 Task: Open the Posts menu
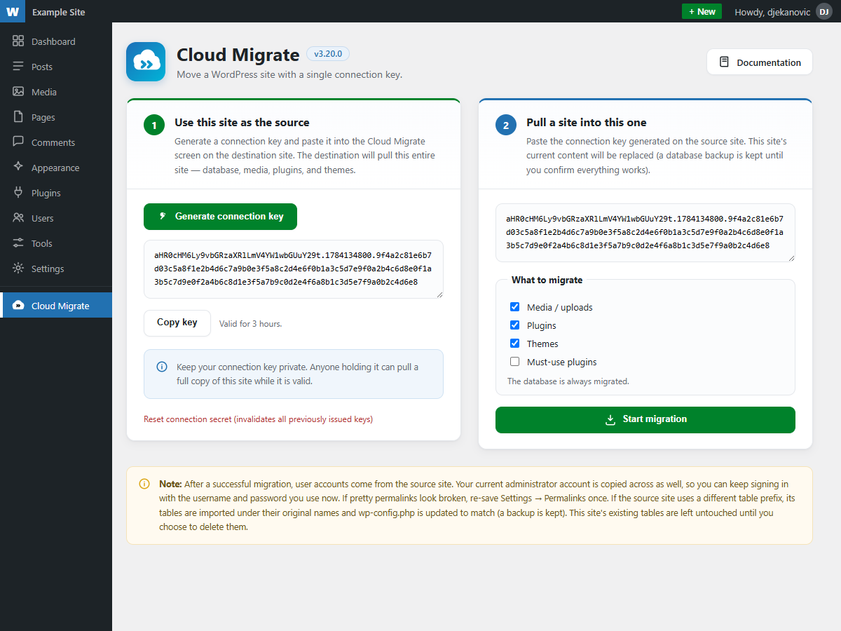pos(56,67)
